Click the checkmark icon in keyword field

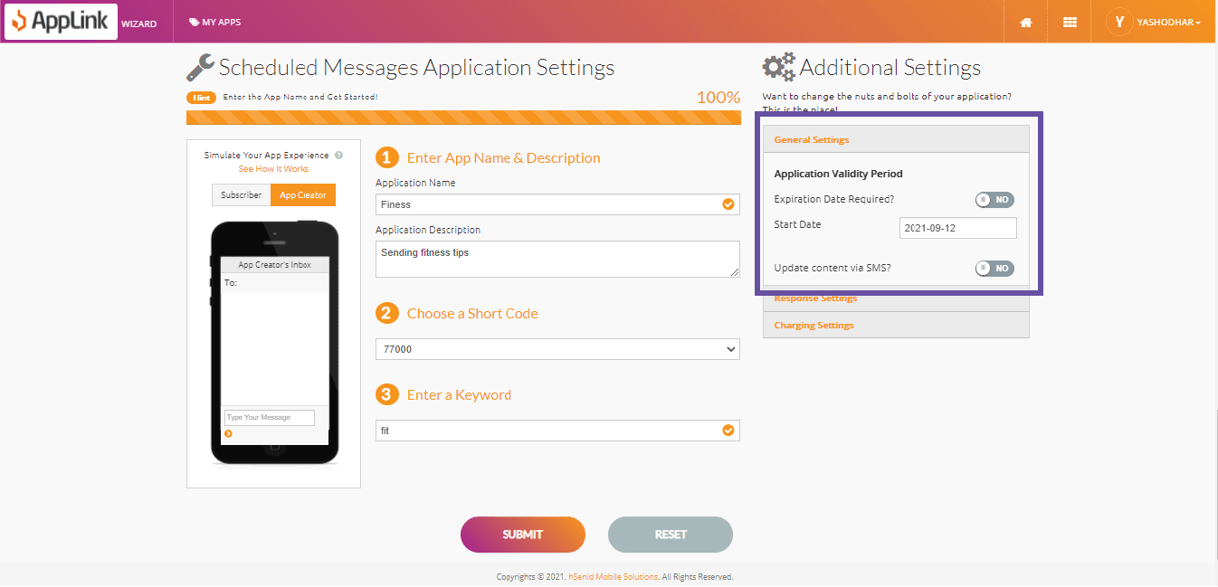tap(728, 431)
